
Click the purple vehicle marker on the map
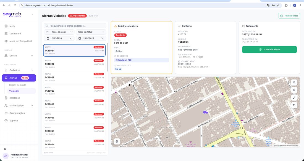[x=205, y=112]
